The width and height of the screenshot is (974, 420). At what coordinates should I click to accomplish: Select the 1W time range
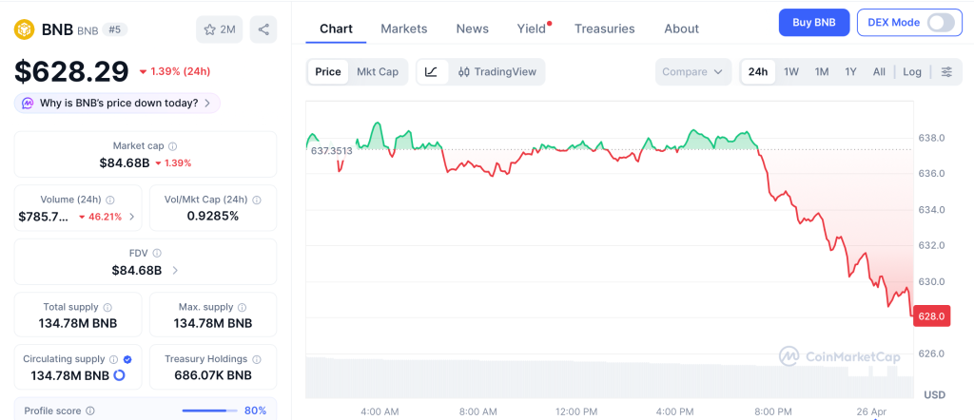(x=790, y=72)
